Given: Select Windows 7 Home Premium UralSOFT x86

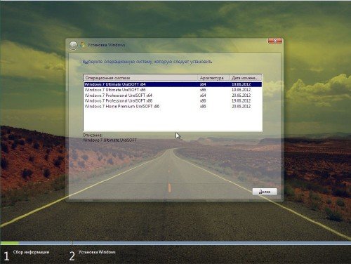Looking at the screenshot, I should 173,106.
